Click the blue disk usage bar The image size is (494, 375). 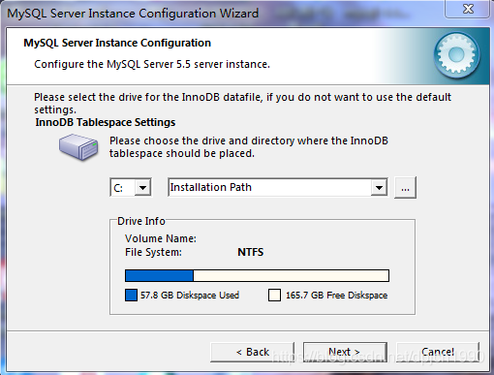click(x=159, y=276)
